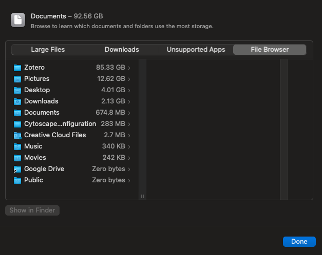Viewport: 322px width, 255px height.
Task: Select the Movies row label
Action: click(35, 158)
